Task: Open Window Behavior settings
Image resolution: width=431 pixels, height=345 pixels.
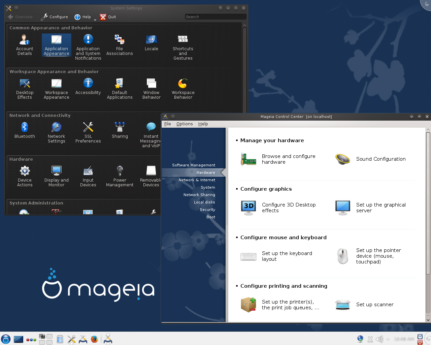Action: [x=151, y=89]
